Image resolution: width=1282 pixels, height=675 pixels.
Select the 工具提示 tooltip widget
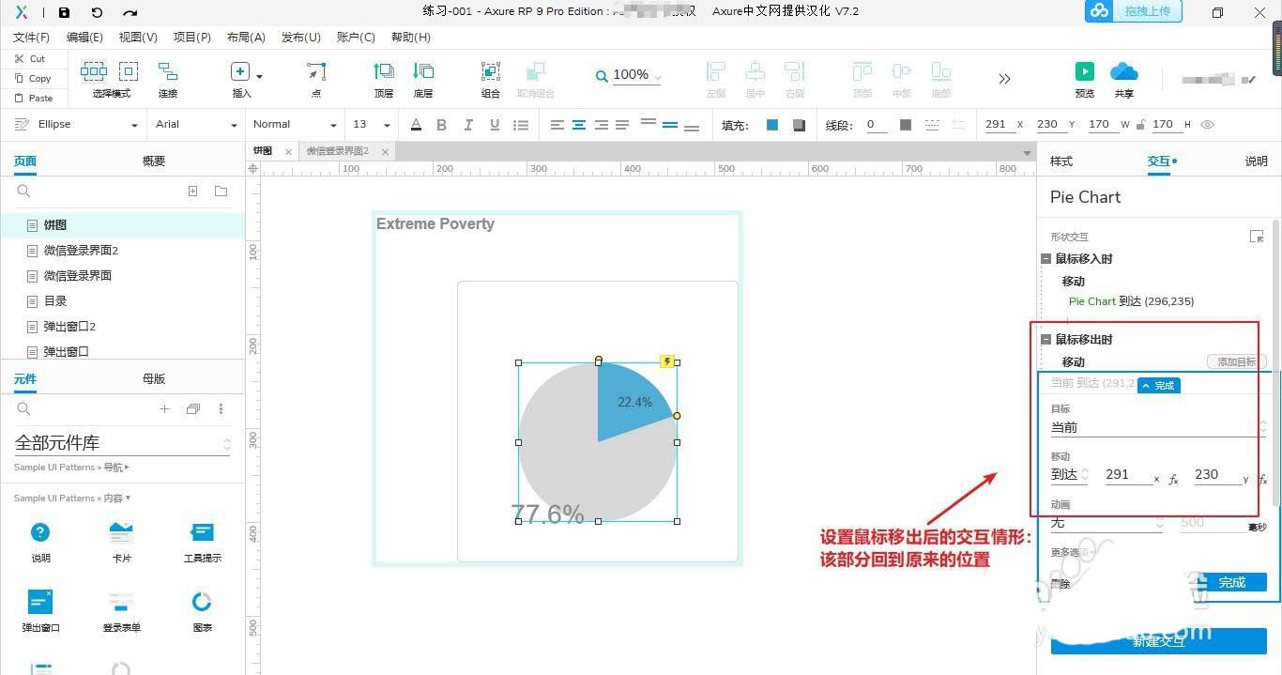pyautogui.click(x=202, y=542)
